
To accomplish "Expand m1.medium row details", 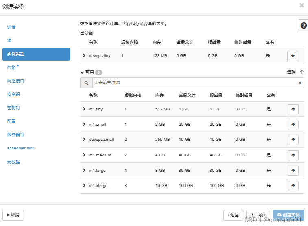I will (84, 155).
